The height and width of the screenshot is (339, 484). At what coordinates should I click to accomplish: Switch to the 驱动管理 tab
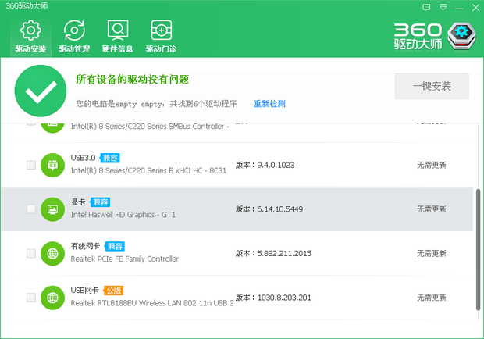(x=74, y=37)
